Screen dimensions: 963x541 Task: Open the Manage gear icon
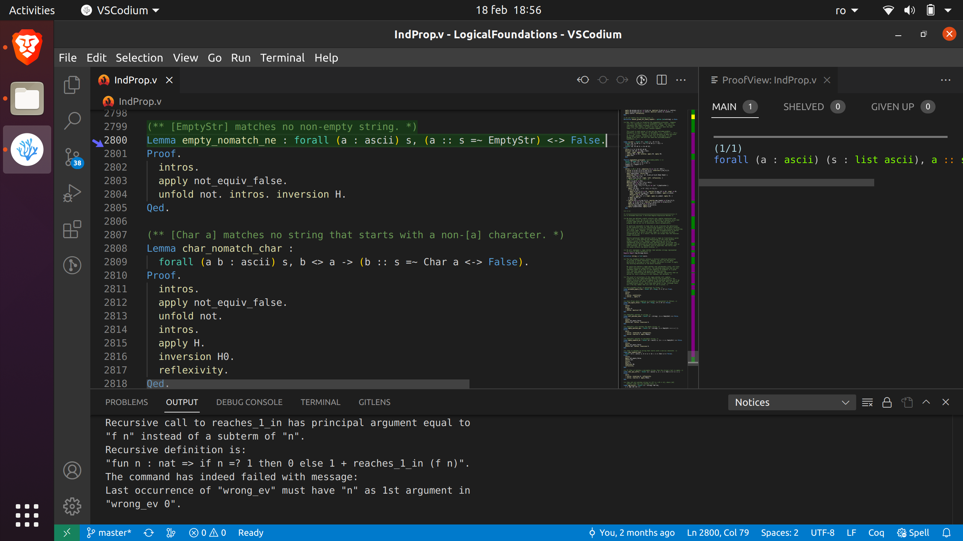(x=72, y=506)
